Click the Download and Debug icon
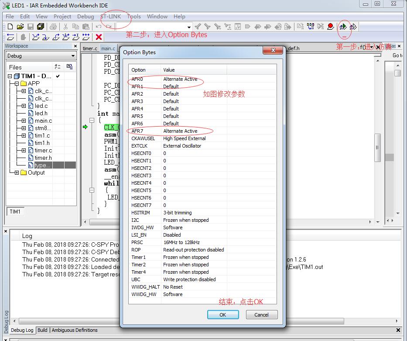407x341 pixels. tap(343, 27)
